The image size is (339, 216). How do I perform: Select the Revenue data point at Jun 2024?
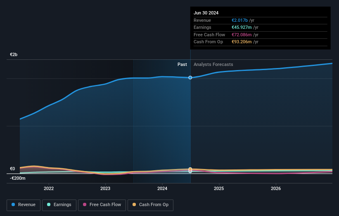[x=190, y=77]
